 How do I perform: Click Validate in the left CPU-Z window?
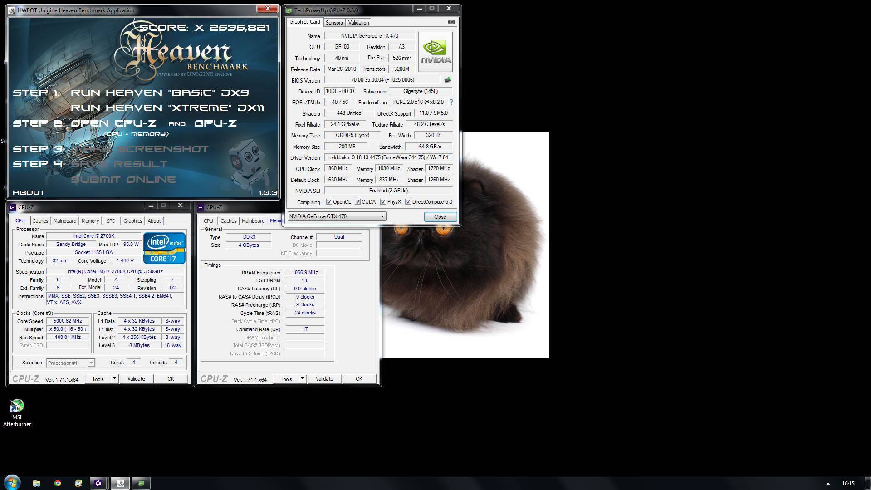[x=136, y=379]
